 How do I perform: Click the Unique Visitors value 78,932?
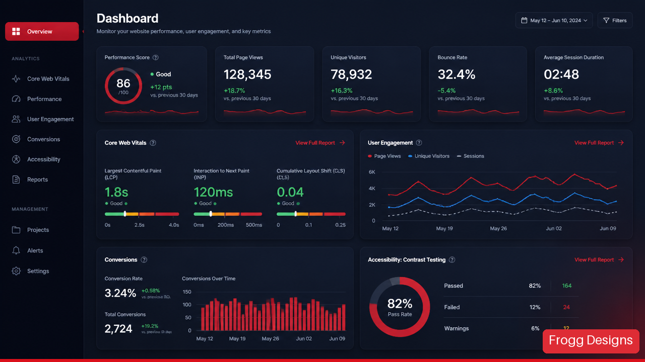pyautogui.click(x=351, y=75)
